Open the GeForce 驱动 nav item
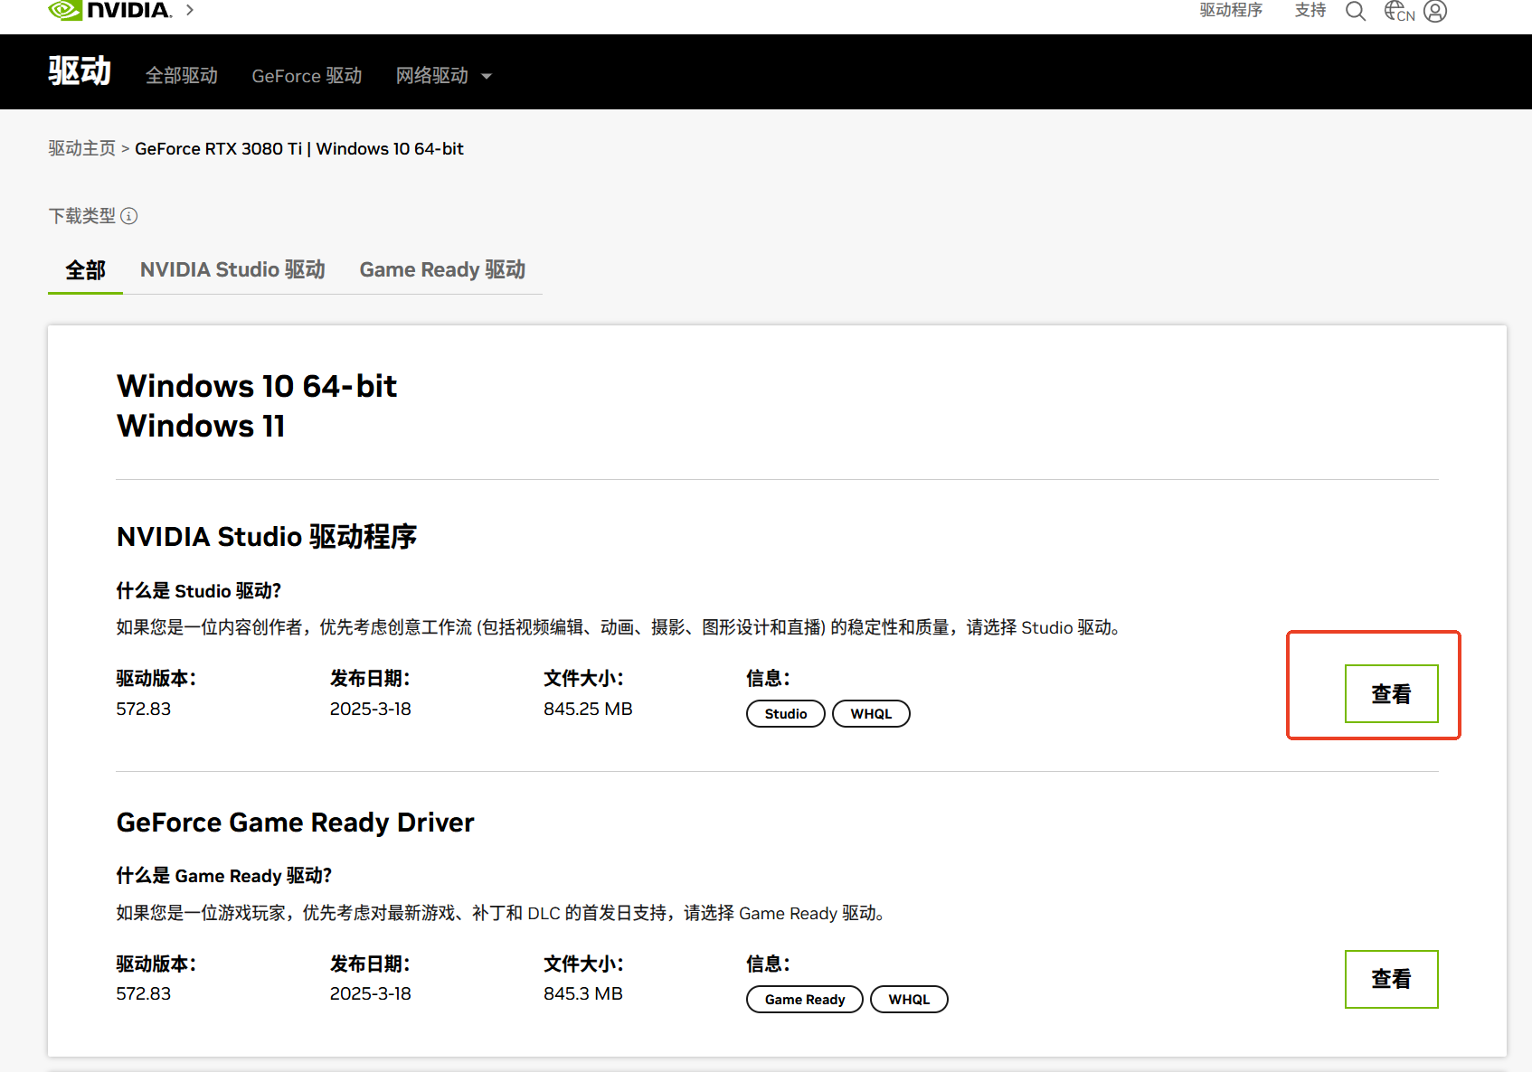 click(x=307, y=76)
